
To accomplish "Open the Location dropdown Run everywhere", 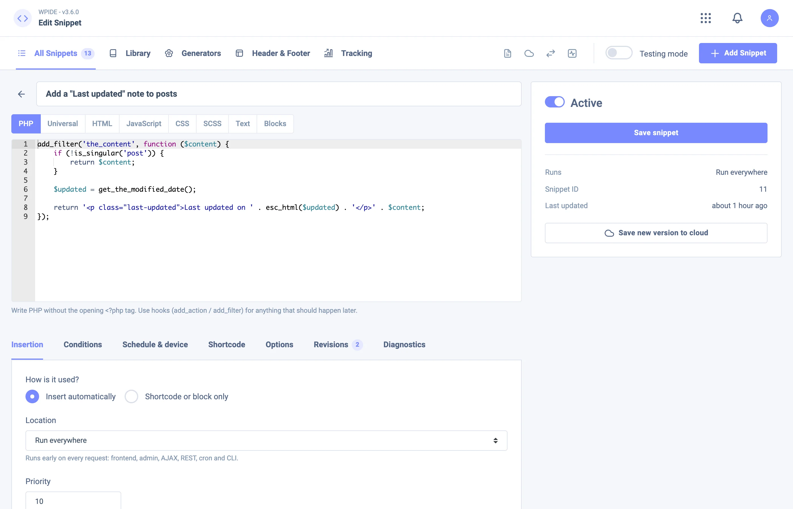I will (x=266, y=440).
